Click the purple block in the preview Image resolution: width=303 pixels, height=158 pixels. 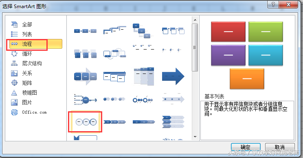[x=228, y=55]
